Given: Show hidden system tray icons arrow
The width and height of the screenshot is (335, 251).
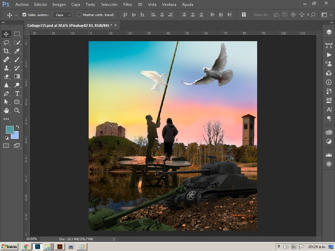Looking at the screenshot, I should [x=279, y=246].
